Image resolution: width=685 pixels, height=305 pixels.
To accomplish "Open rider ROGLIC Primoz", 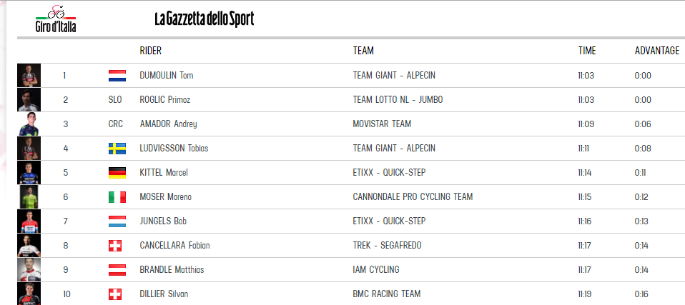I will 165,100.
